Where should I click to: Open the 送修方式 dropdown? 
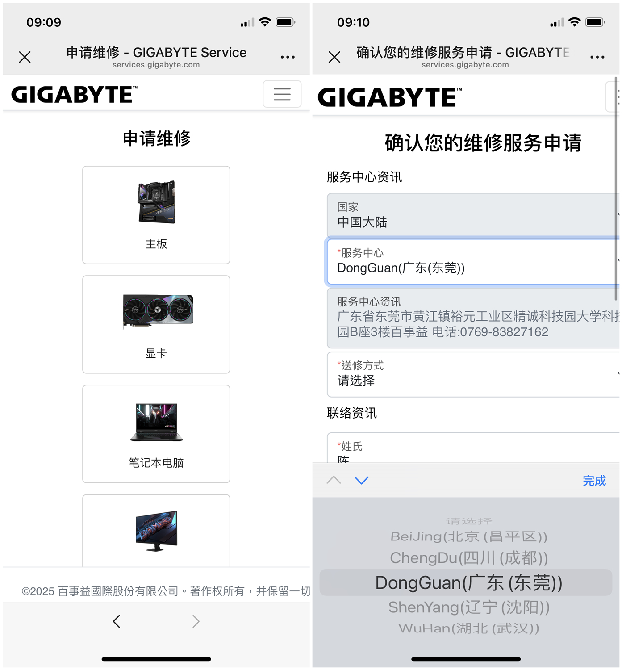pyautogui.click(x=473, y=374)
